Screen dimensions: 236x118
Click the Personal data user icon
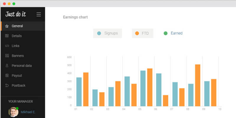click(x=7, y=66)
